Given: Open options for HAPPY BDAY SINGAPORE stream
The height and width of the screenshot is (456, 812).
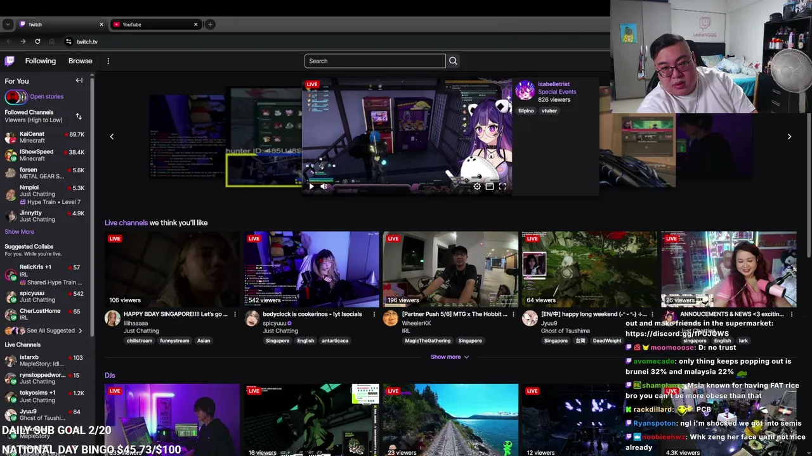Looking at the screenshot, I should point(235,314).
